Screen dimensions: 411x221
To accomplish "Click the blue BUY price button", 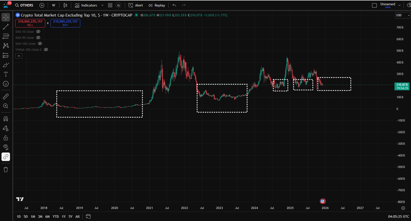I will click(x=65, y=23).
